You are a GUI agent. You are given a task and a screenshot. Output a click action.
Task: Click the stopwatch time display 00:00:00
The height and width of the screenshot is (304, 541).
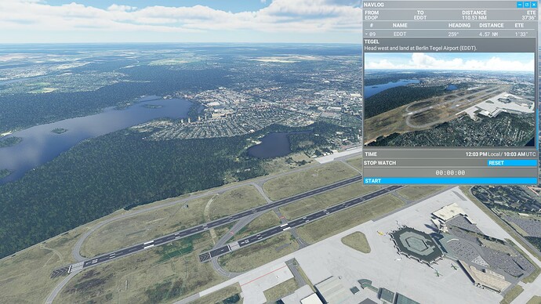coord(450,172)
